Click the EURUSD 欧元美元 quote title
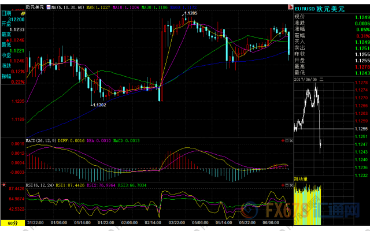Viewport: 370px width, 231px height. pos(320,10)
